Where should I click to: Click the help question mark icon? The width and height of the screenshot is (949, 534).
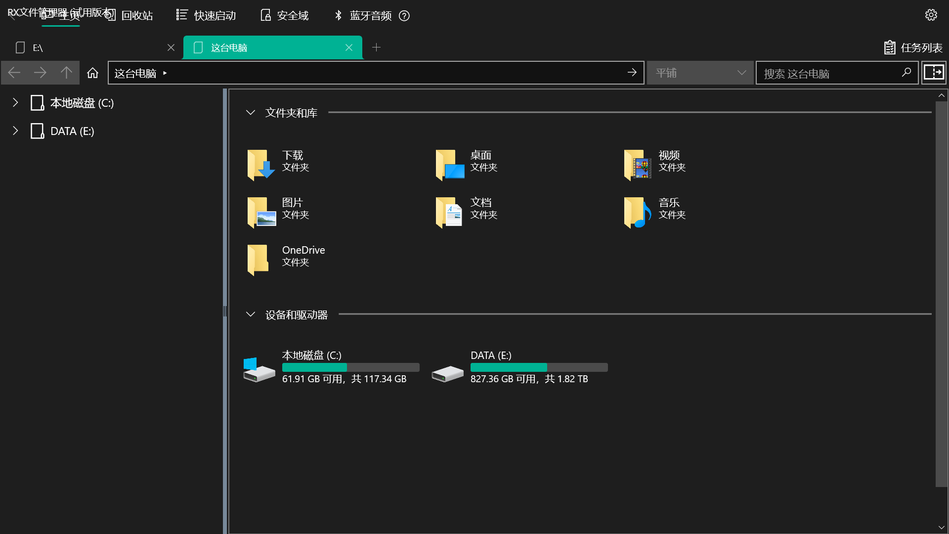[x=404, y=16]
